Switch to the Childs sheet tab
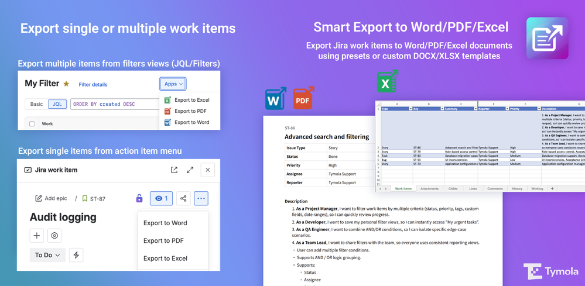Image resolution: width=585 pixels, height=286 pixels. click(x=453, y=188)
